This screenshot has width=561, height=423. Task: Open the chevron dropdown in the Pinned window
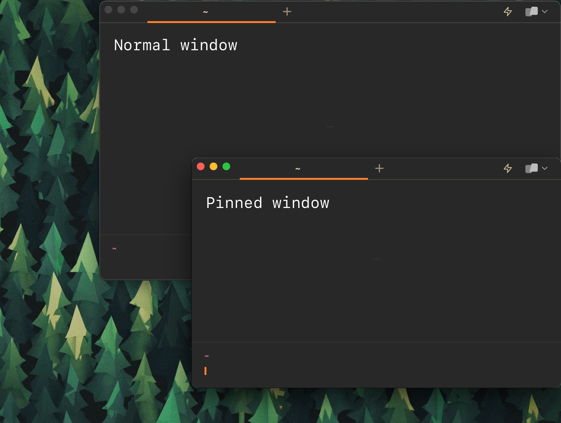pyautogui.click(x=545, y=169)
